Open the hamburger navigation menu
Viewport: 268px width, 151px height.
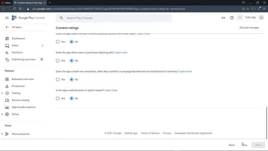click(7, 18)
